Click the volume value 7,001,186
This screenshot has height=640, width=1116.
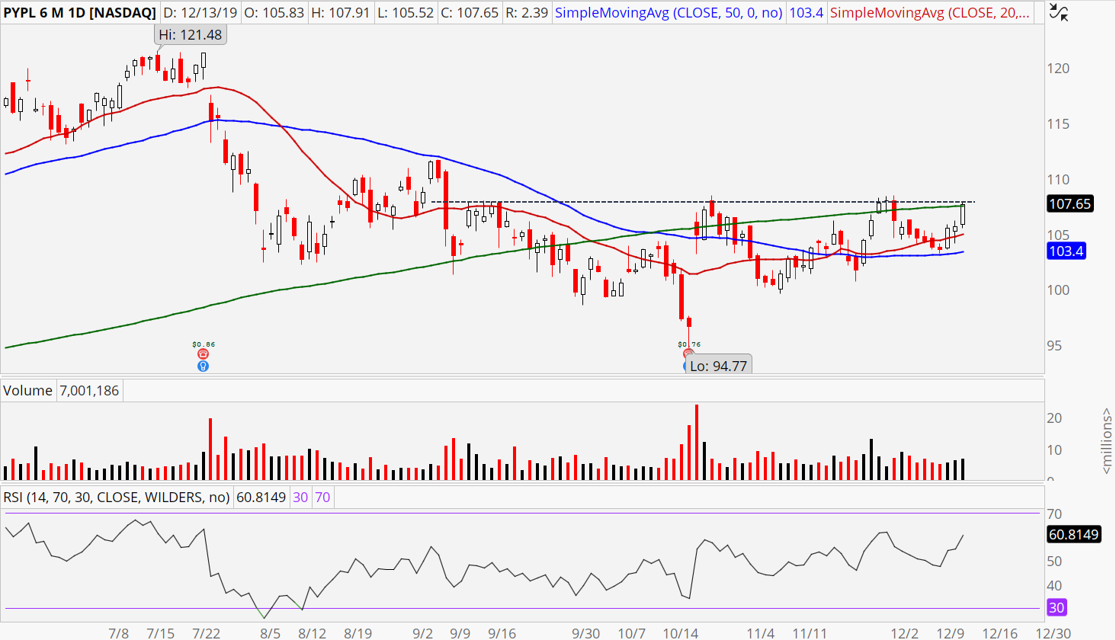[89, 391]
